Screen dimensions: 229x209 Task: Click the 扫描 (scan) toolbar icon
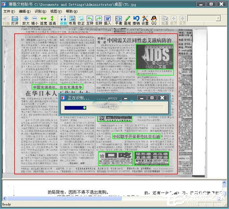pos(6,20)
